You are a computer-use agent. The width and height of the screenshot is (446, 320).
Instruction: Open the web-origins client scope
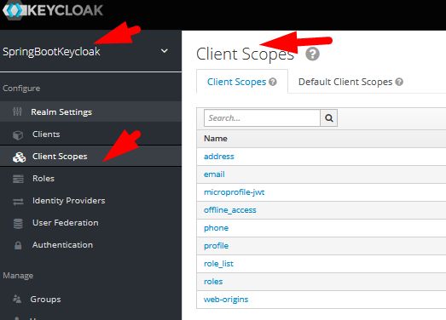226,300
